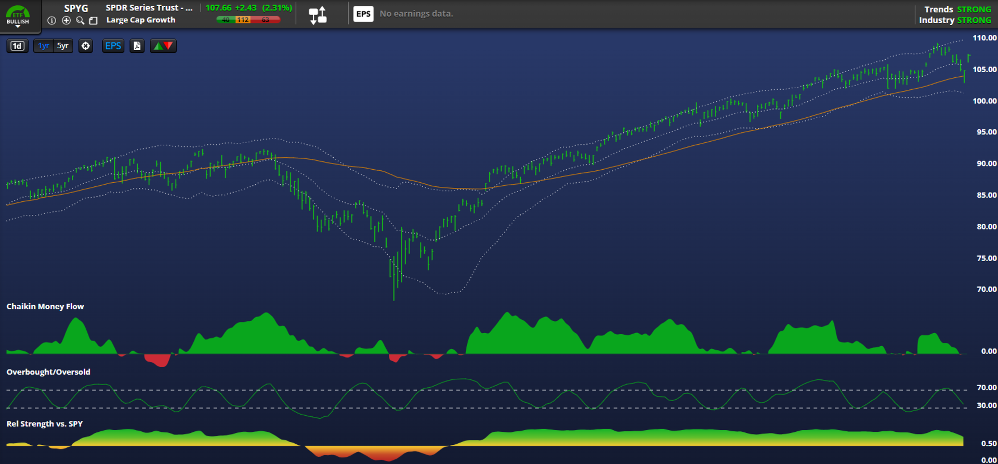Screen dimensions: 998x464
Task: Click the SPYG ticker symbol
Action: point(76,8)
